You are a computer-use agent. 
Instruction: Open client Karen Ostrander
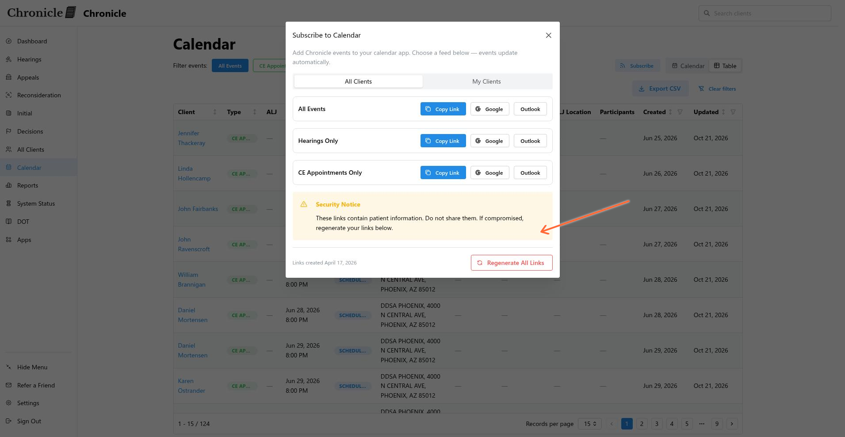191,386
